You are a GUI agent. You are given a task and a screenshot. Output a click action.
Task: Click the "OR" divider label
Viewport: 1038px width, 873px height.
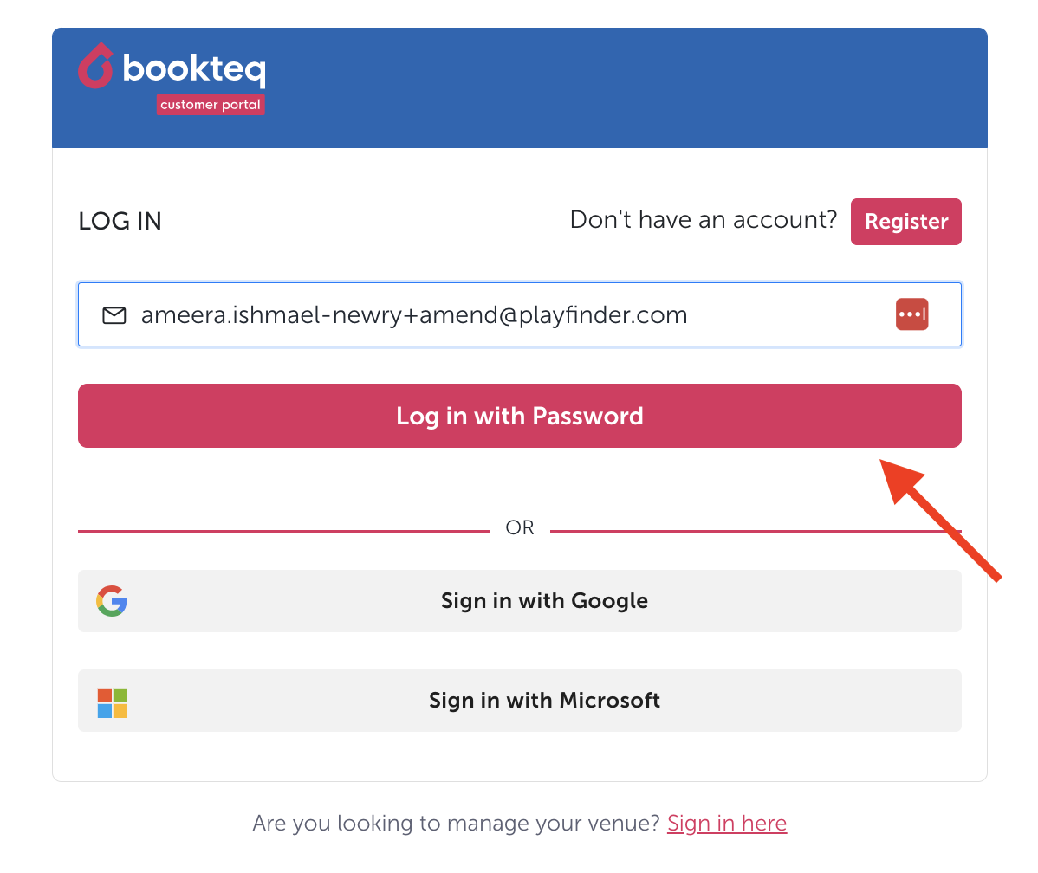tap(520, 528)
